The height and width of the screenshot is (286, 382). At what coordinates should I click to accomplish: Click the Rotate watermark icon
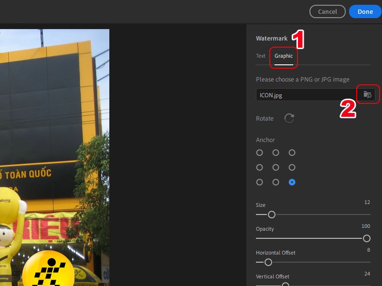(289, 118)
